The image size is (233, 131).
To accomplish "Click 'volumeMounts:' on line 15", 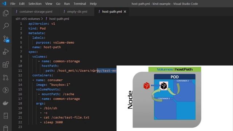I will [x=48, y=89].
